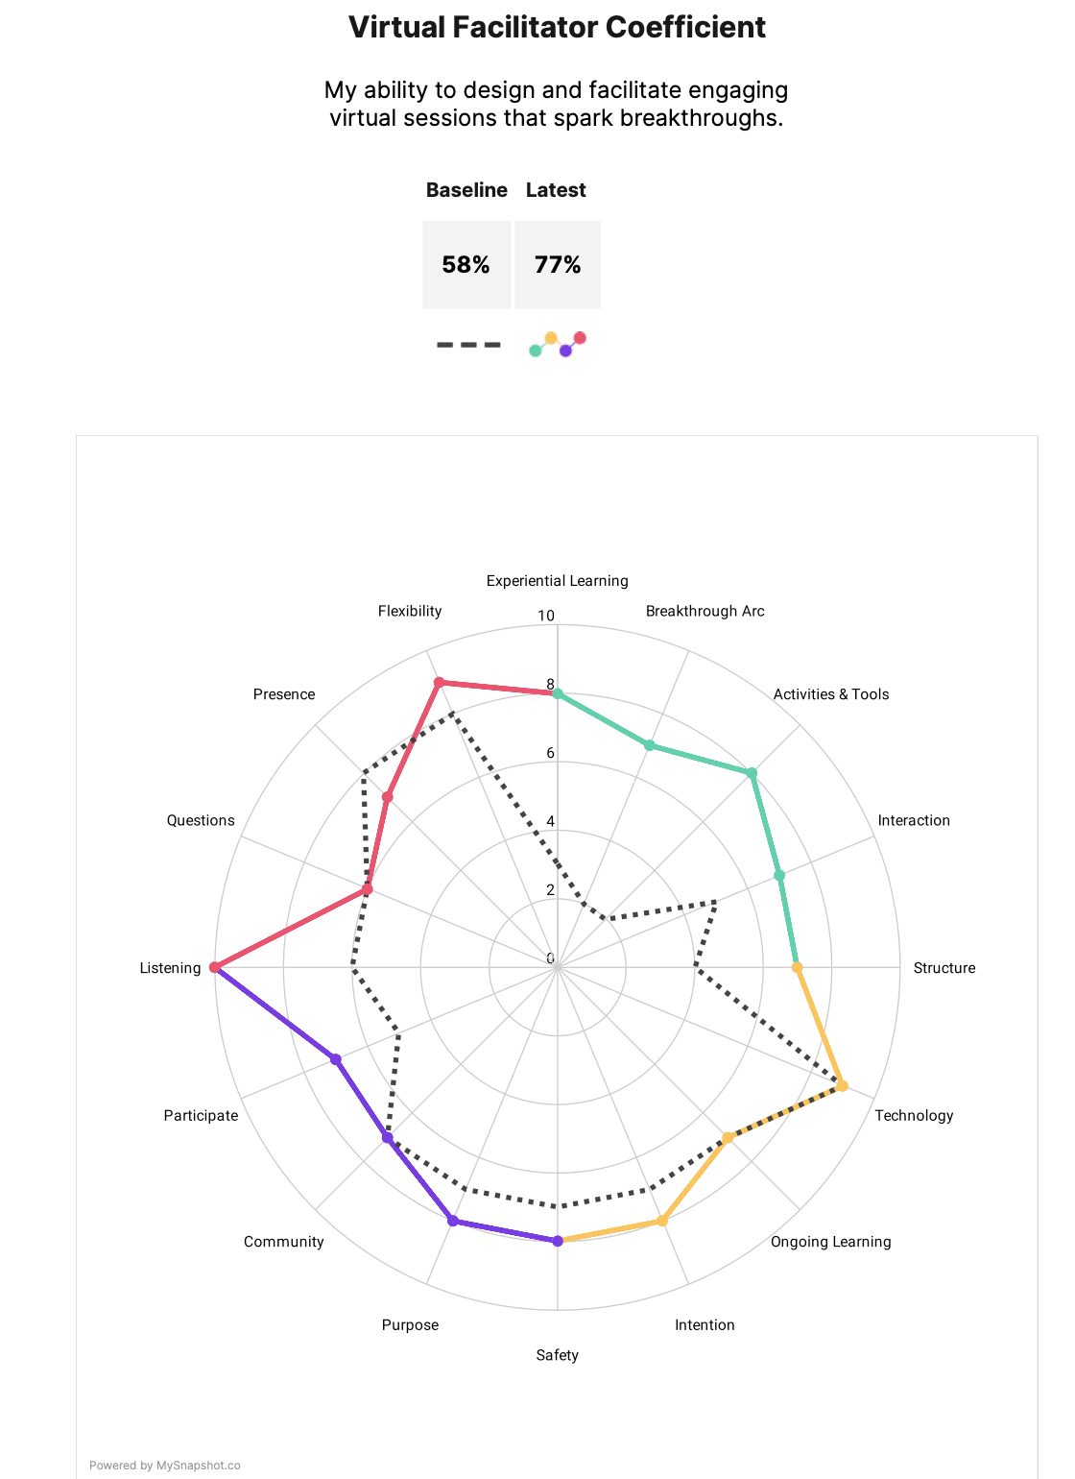The height and width of the screenshot is (1479, 1075).
Task: Select the Baseline 58% score box
Action: pyautogui.click(x=466, y=265)
